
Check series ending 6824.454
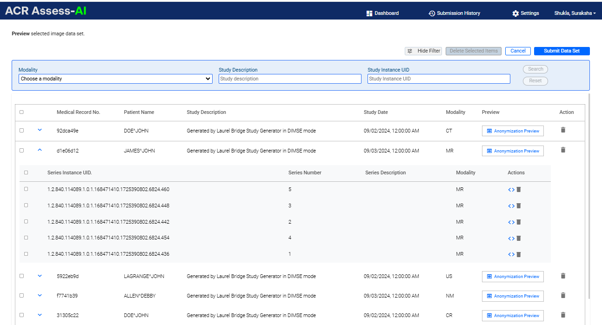[26, 237]
